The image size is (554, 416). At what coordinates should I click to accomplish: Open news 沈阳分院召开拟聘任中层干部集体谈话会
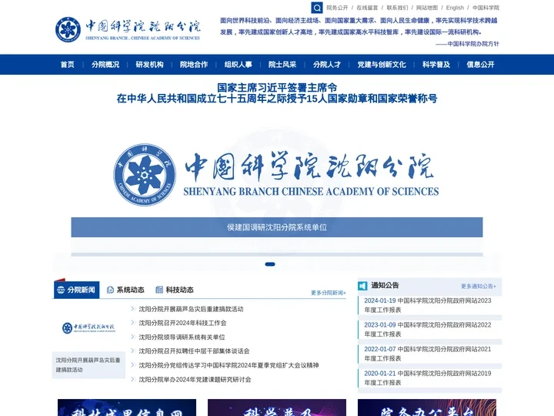(x=194, y=351)
